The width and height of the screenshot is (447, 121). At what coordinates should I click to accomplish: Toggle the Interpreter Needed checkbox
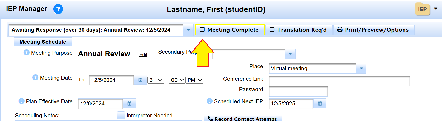coord(121,115)
